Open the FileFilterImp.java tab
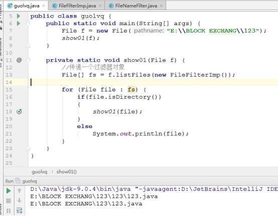 click(77, 6)
